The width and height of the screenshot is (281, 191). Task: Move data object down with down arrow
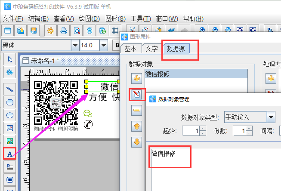[x=137, y=142]
